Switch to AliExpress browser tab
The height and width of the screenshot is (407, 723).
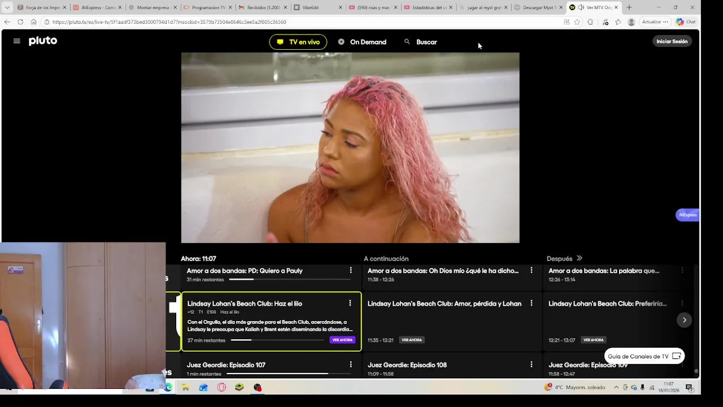click(x=98, y=7)
